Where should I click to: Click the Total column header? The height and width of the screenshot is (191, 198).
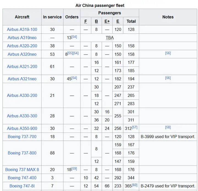pyautogui.click(x=131, y=21)
